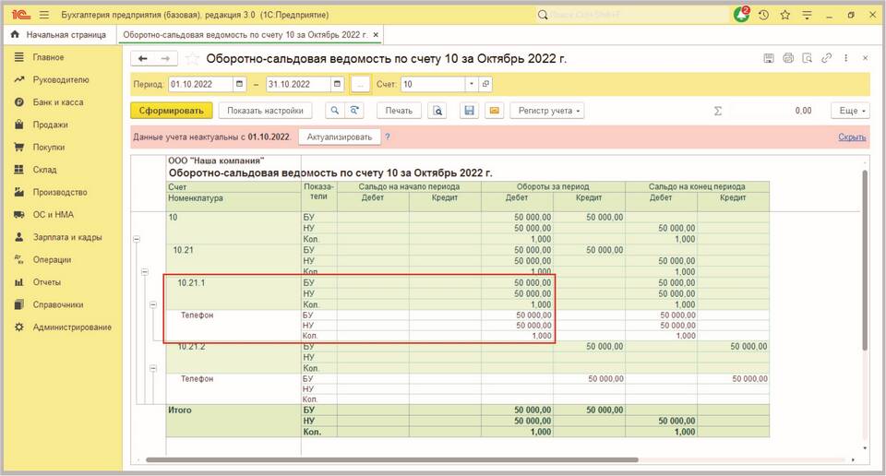Click the find magnifier icon in report toolbar
The width and height of the screenshot is (886, 476).
[x=335, y=111]
